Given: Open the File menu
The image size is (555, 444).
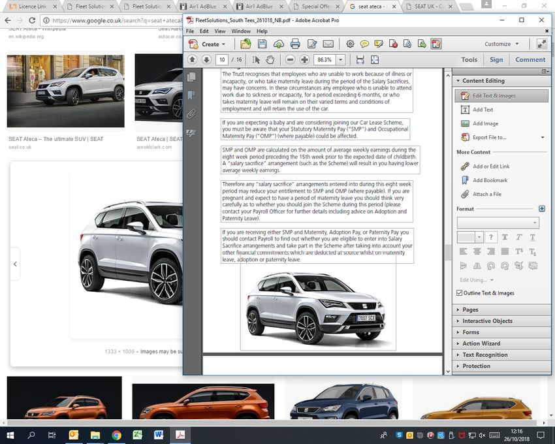Looking at the screenshot, I should [190, 31].
